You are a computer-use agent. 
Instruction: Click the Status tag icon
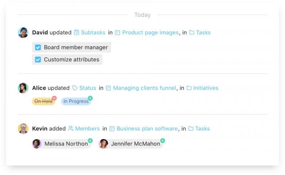[75, 88]
